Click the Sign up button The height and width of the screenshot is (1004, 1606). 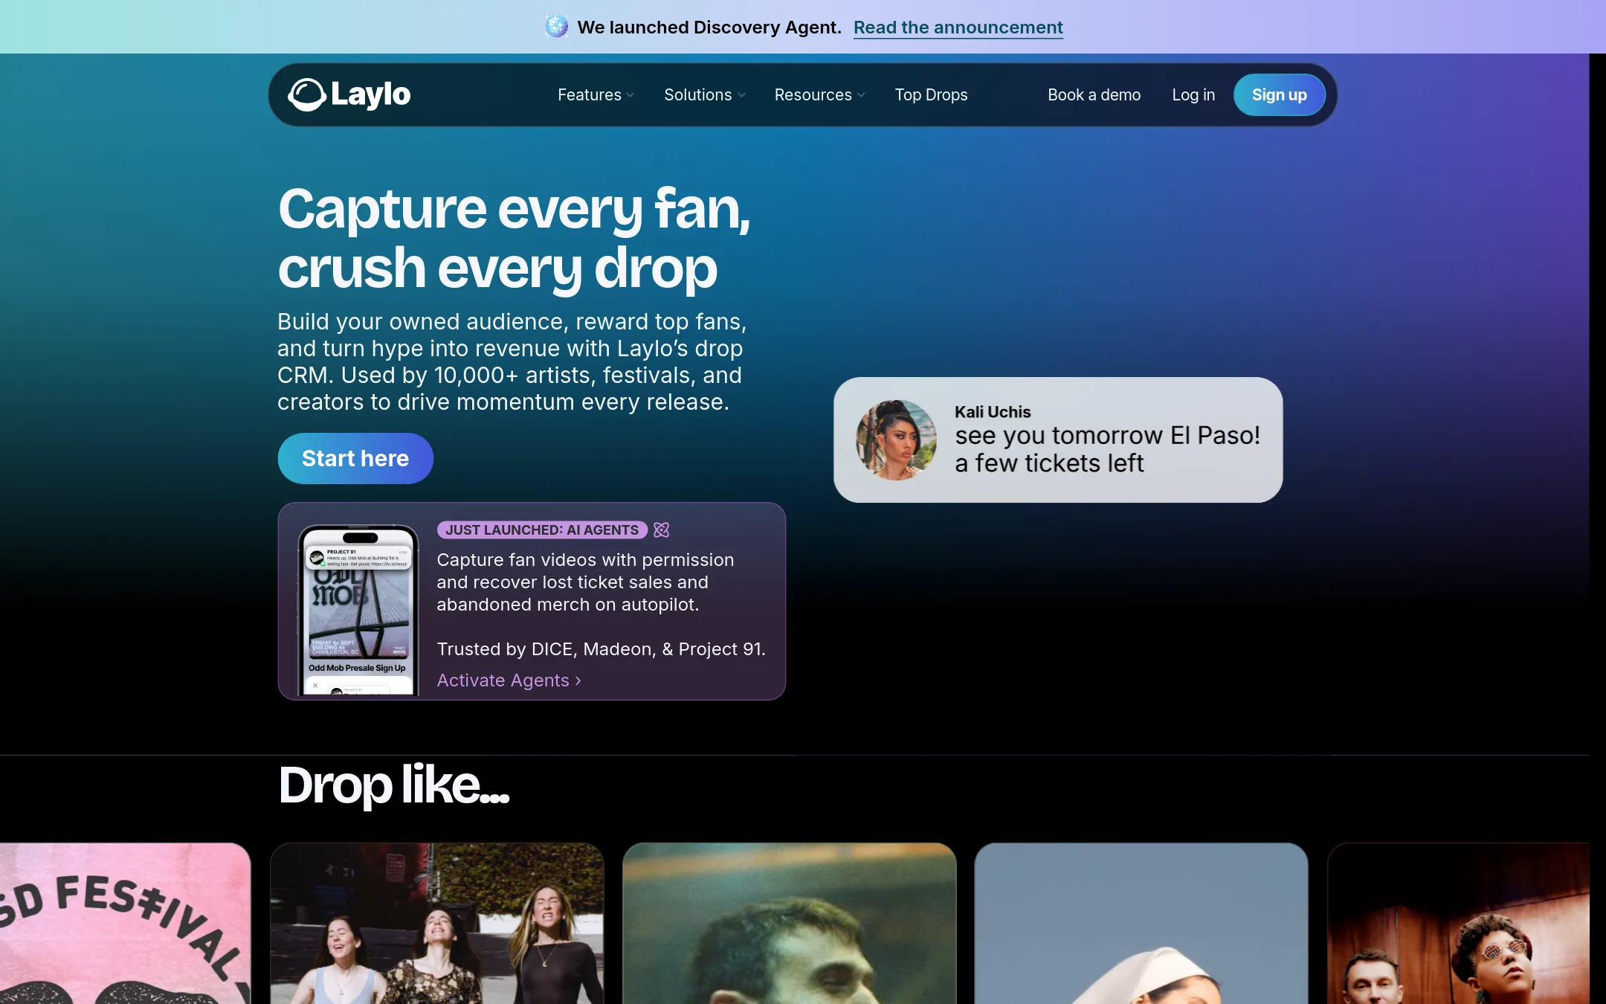tap(1279, 94)
